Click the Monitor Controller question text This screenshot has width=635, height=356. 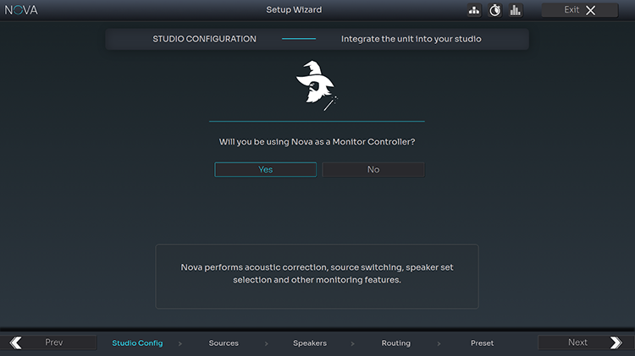point(317,142)
